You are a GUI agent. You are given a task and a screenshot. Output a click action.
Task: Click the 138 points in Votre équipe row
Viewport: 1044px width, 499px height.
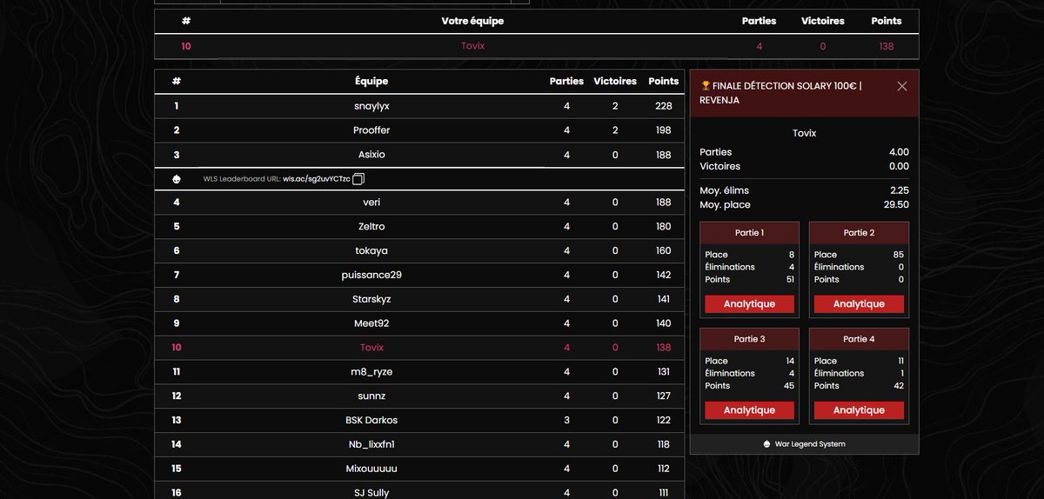coord(887,46)
